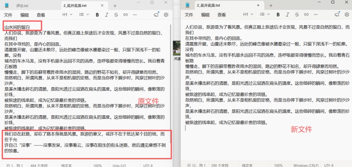The width and height of the screenshot is (352, 167).
Task: Open more formatting options in right window
Action: point(316,14)
